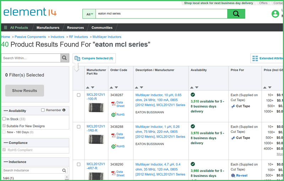Open PDF data sheet icon for 3438288
Screen dimensions: 284x181
click(113, 136)
